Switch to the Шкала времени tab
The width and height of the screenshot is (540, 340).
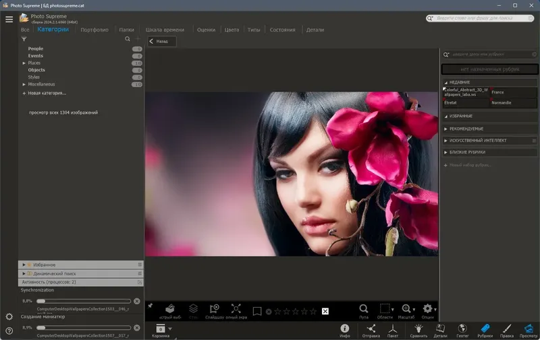(x=166, y=30)
